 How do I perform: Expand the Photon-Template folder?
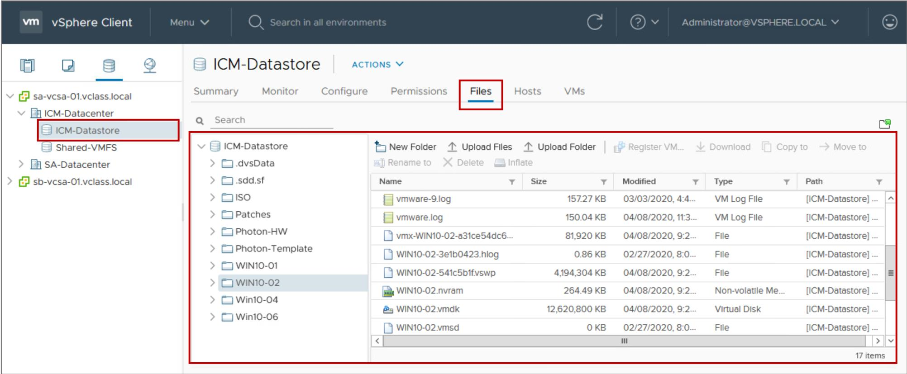point(212,248)
